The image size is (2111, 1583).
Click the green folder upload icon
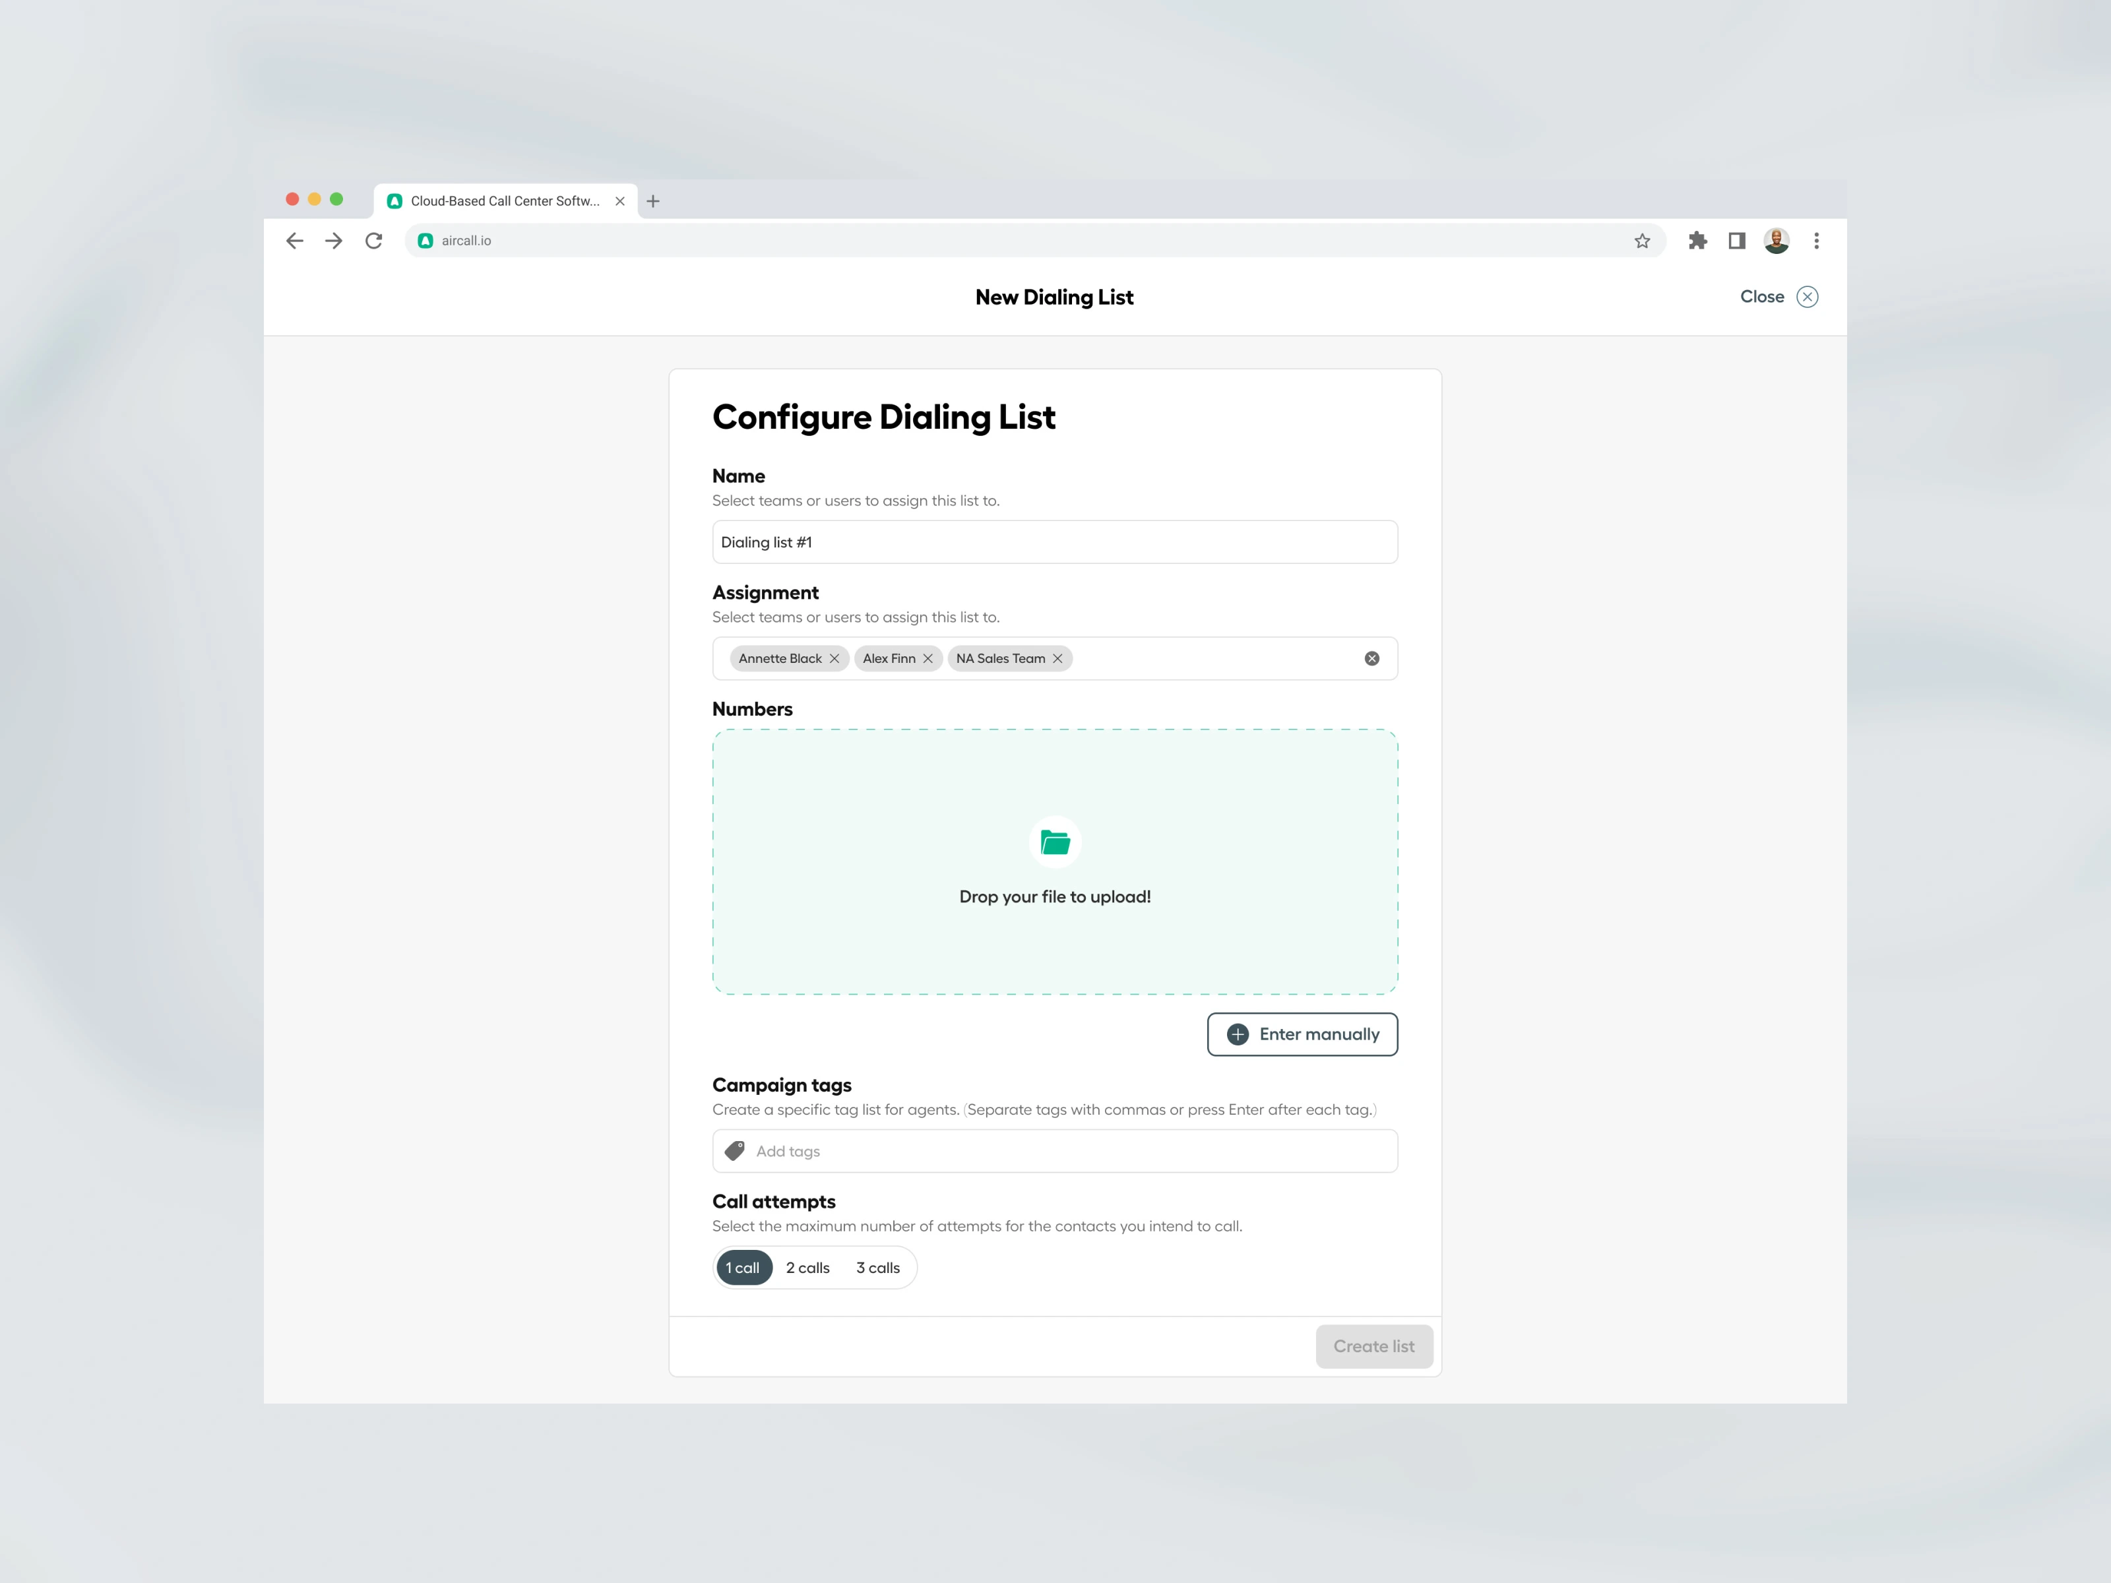1055,842
